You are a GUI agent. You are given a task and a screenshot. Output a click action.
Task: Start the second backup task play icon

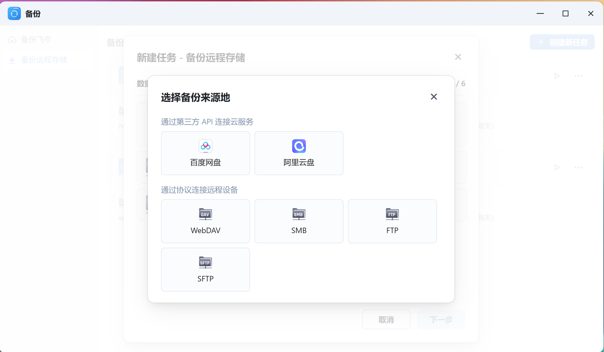(x=557, y=167)
